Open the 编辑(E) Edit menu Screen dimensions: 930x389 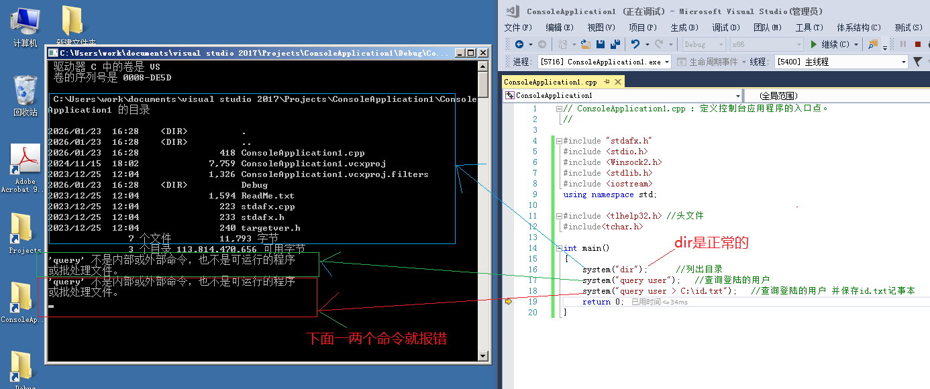559,27
